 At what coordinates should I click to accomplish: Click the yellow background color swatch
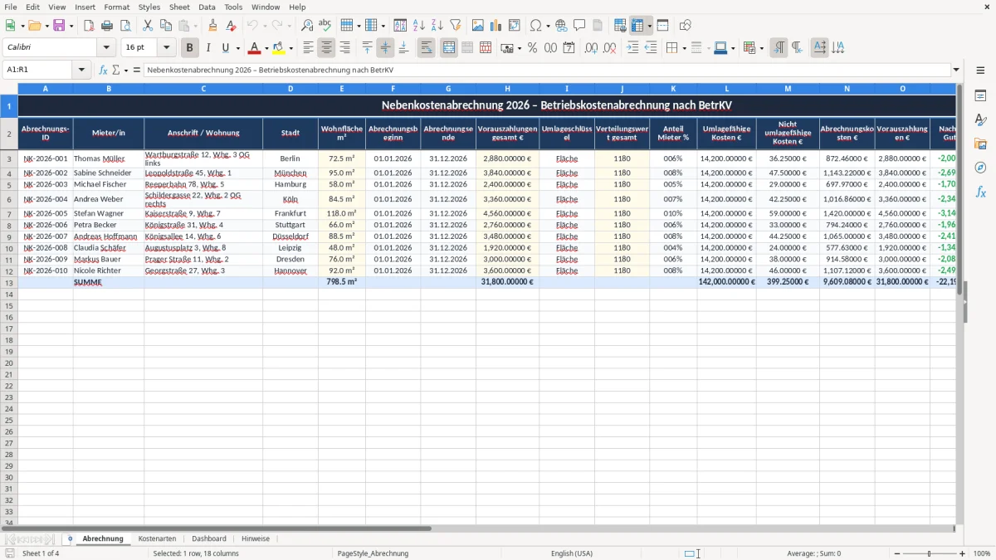pyautogui.click(x=278, y=48)
